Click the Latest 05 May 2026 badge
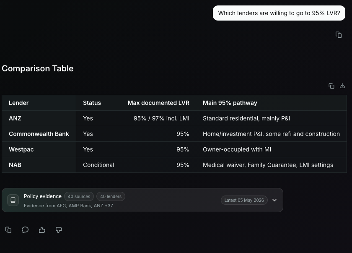Screen dimensions: 352x253 click(x=244, y=200)
